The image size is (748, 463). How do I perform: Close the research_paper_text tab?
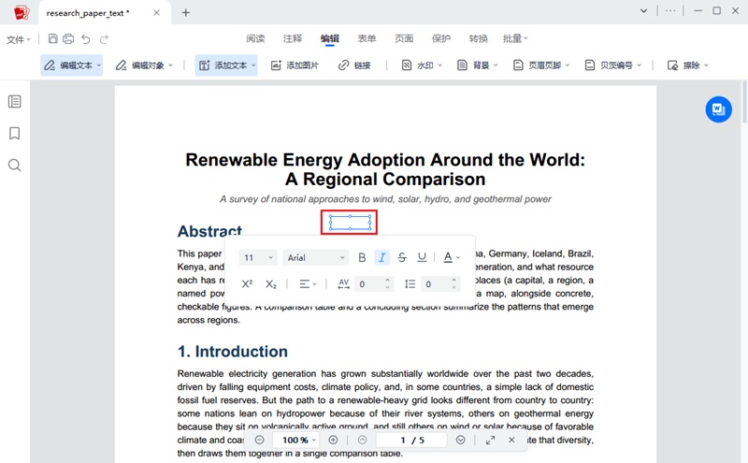156,13
